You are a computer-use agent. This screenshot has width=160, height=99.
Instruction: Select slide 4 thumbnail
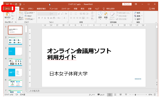point(15,62)
